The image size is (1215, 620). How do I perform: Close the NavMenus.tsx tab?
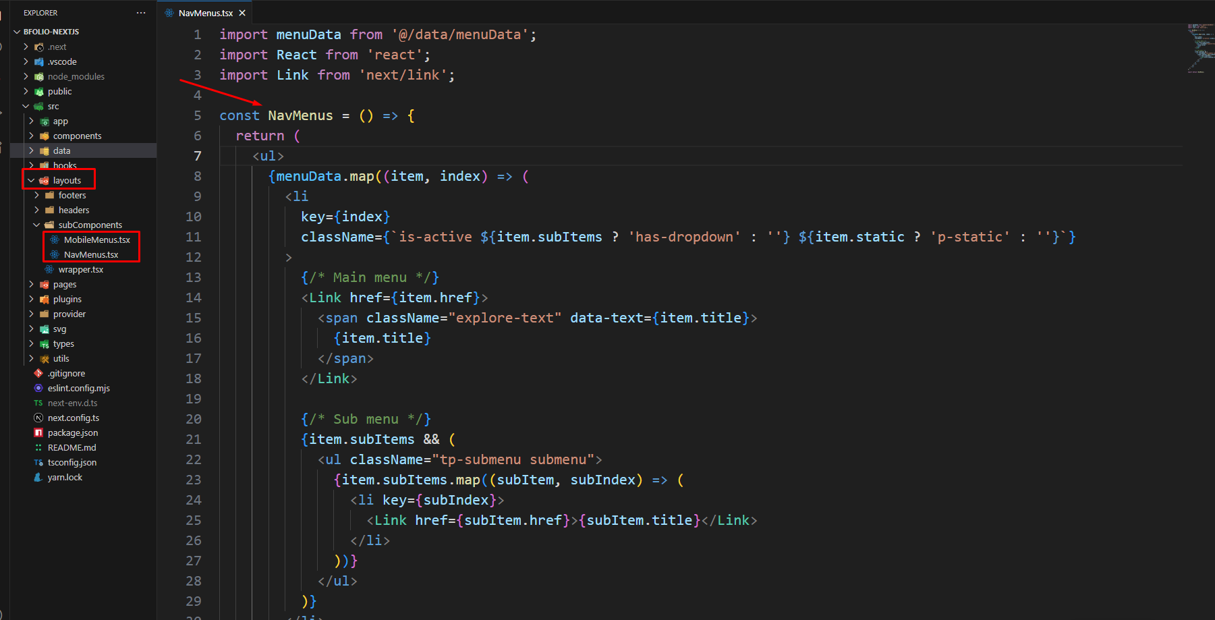(x=242, y=13)
